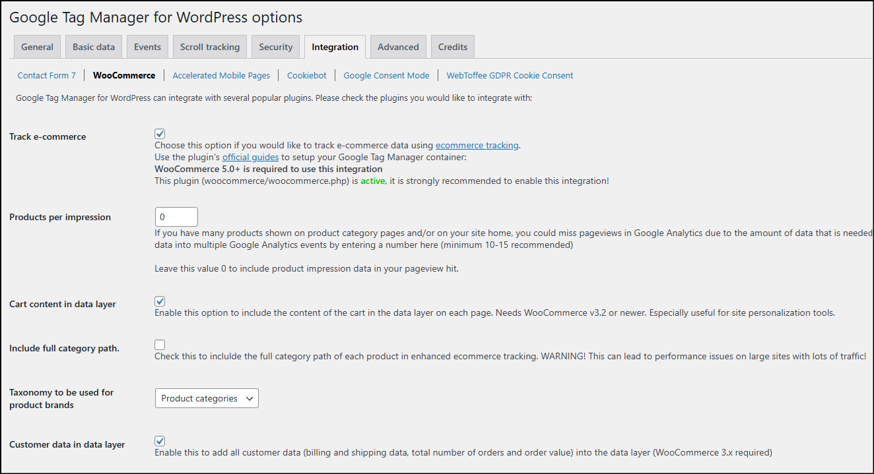Go to the Scroll tracking tab
The image size is (874, 474).
pyautogui.click(x=210, y=47)
